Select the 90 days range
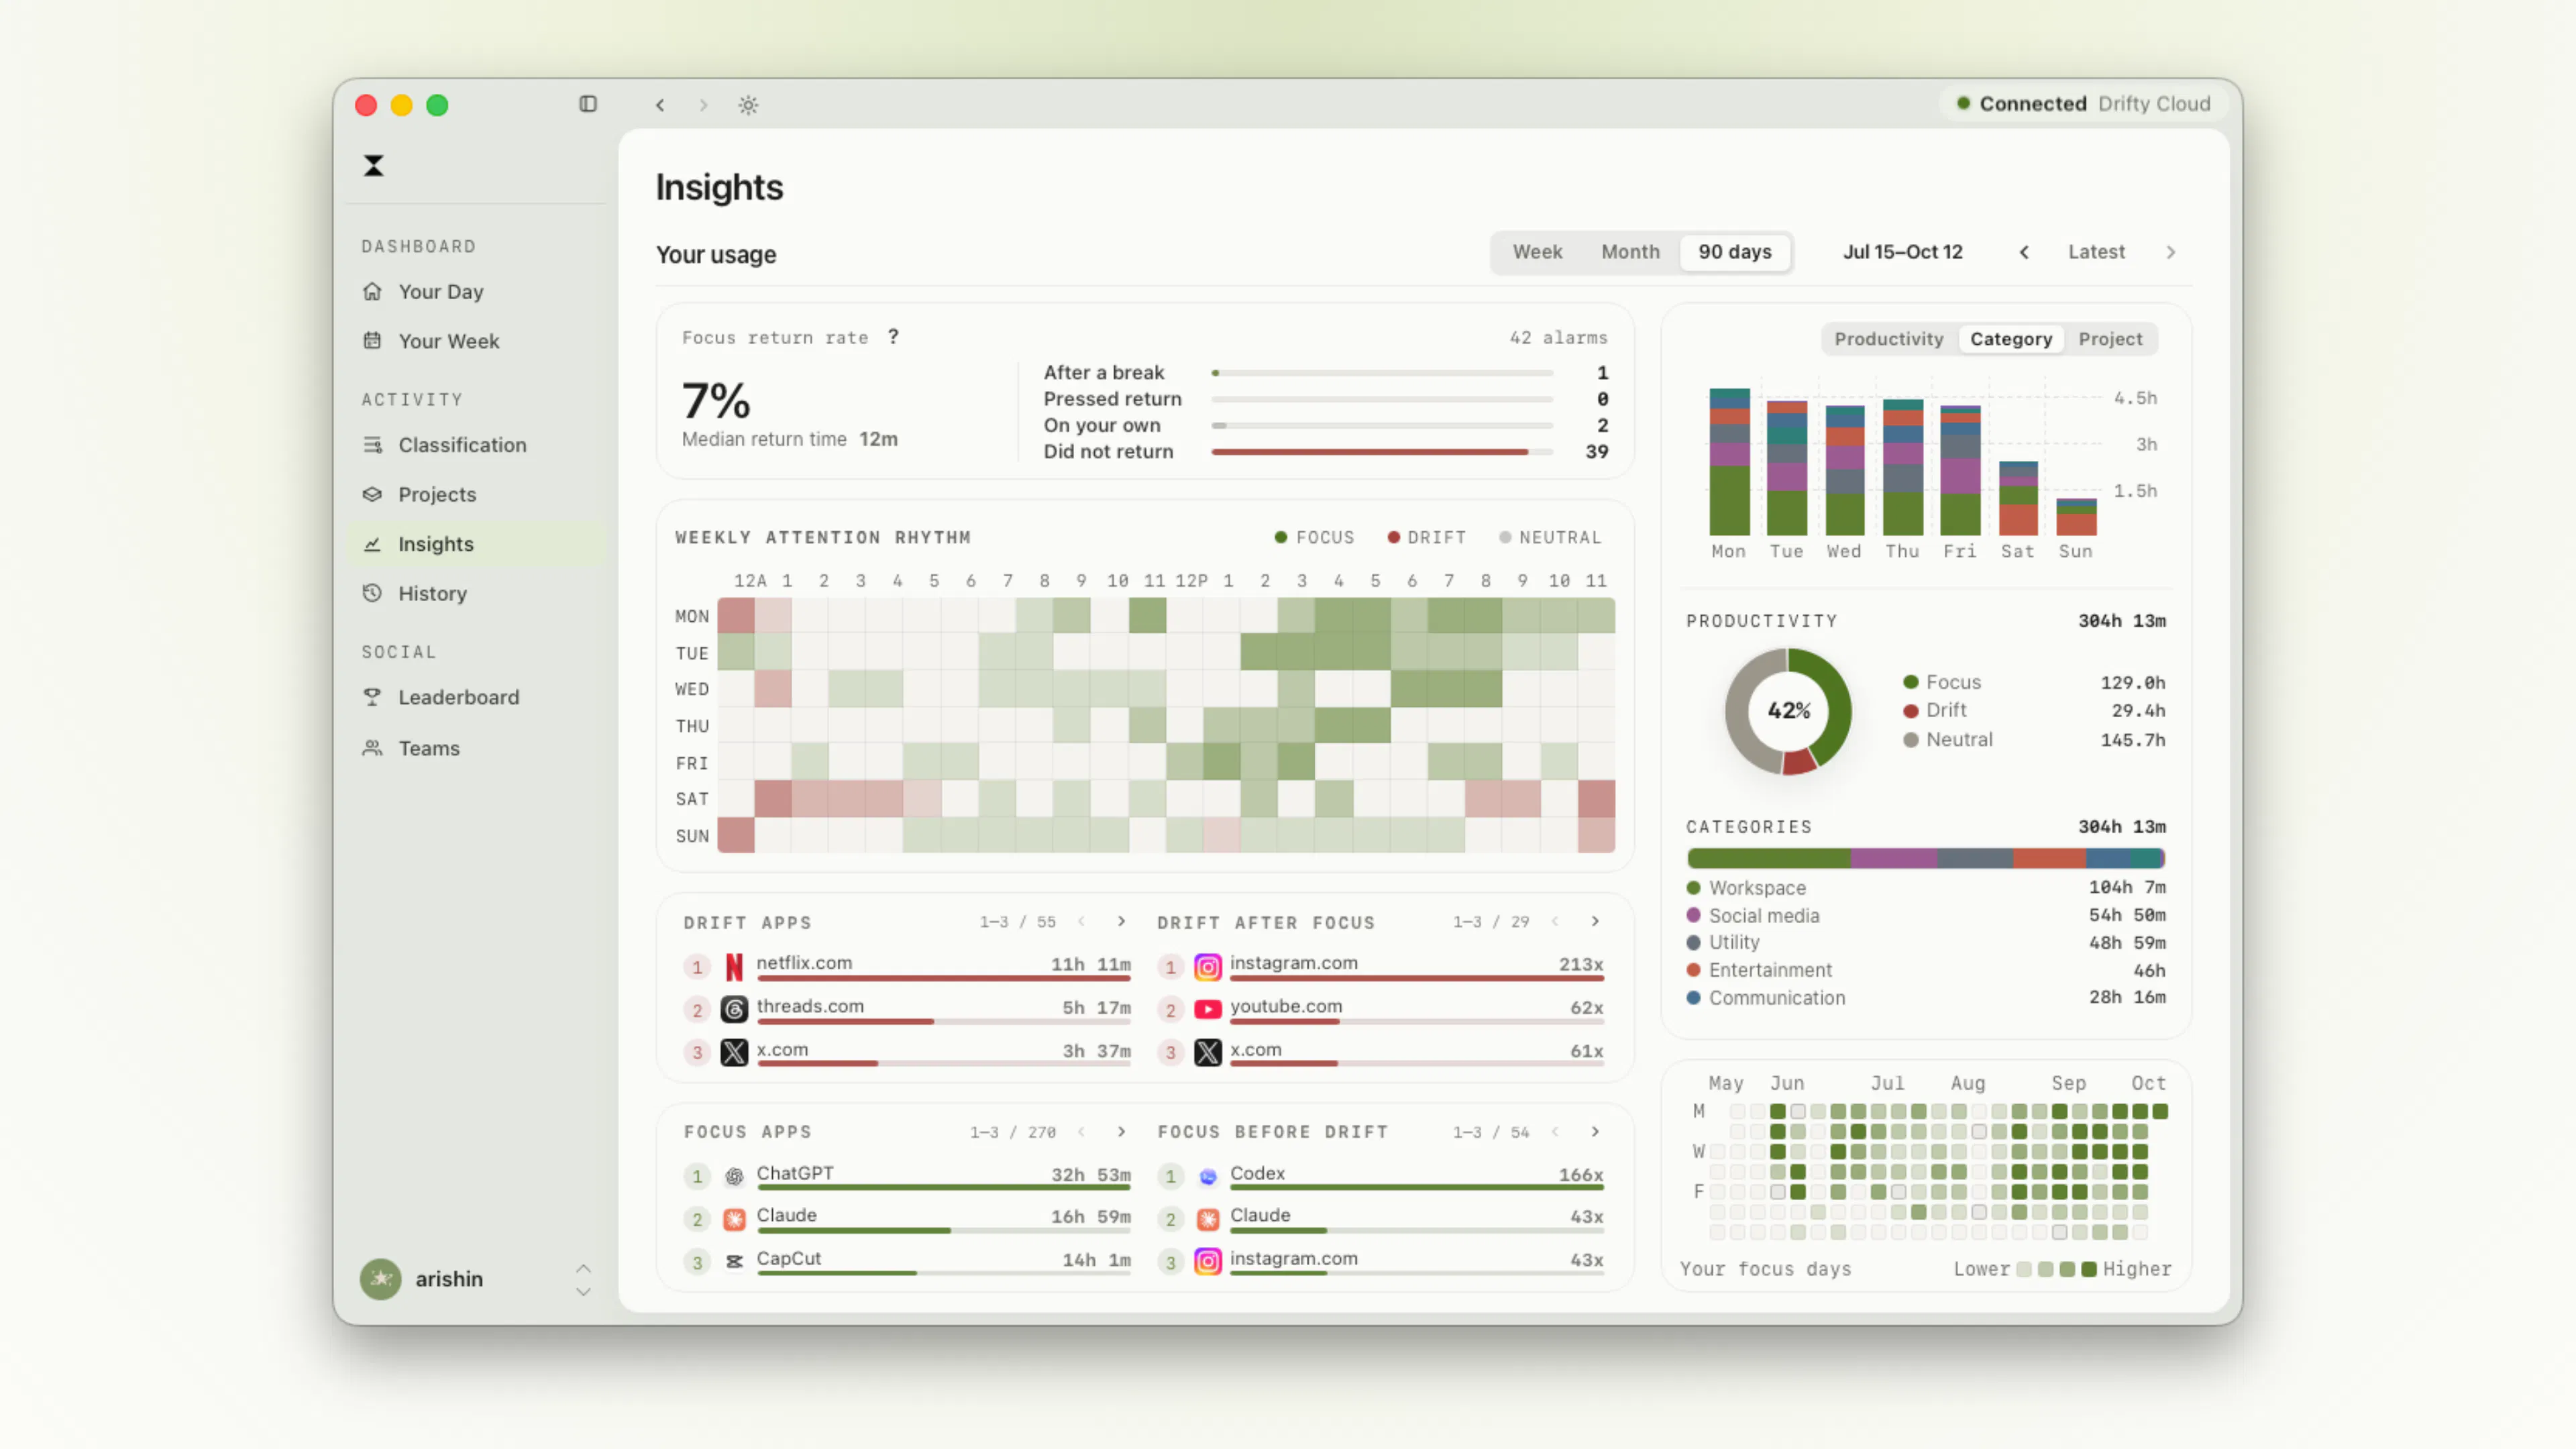This screenshot has width=2576, height=1449. [1734, 252]
